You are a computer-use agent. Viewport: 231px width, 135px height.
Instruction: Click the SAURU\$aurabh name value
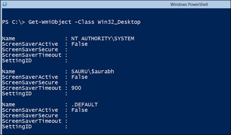93,72
